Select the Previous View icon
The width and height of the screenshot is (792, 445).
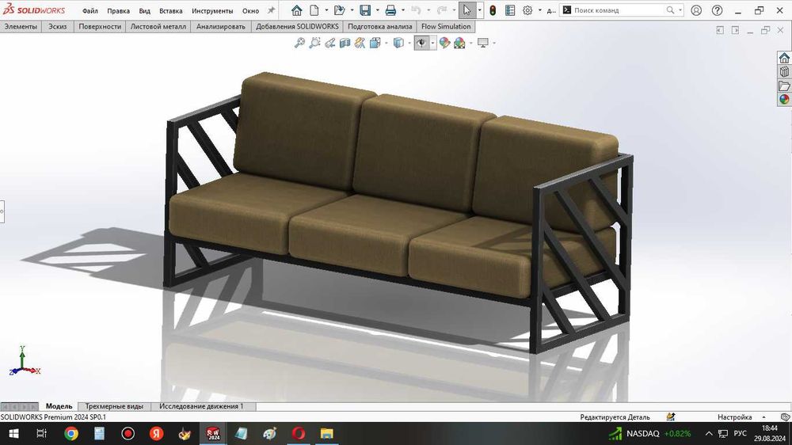click(329, 43)
